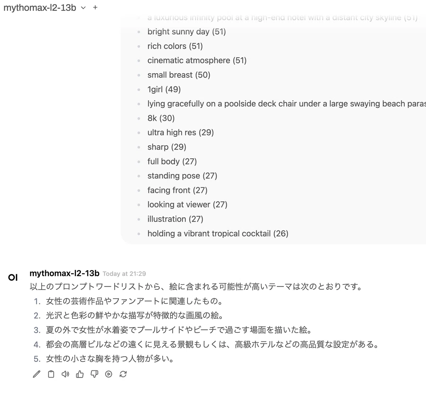Click the mythomax-l2-13b model name at top
Screen dimensions: 426x402
pyautogui.click(x=40, y=7)
